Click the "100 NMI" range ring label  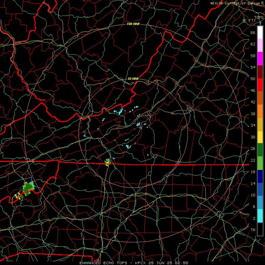click(133, 24)
